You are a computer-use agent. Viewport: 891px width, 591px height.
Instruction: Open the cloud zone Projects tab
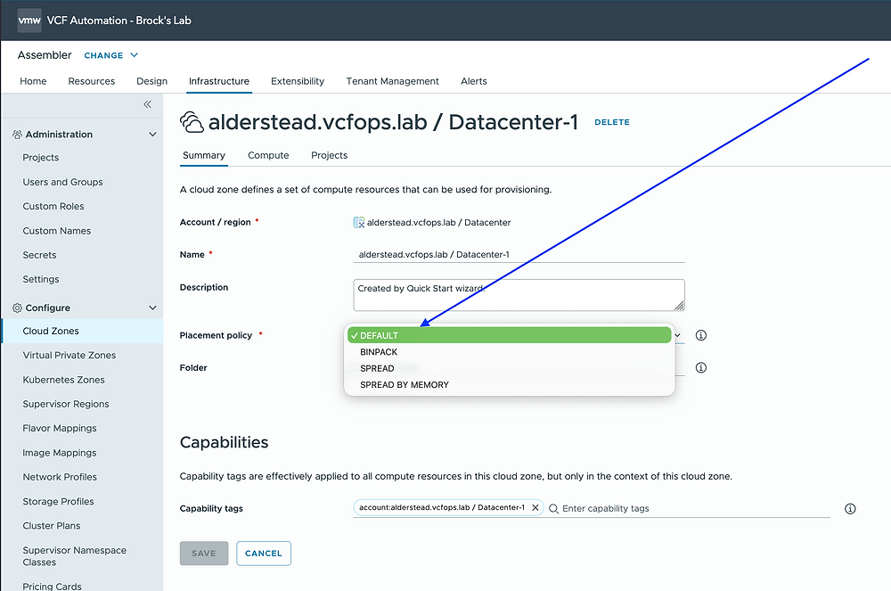tap(329, 155)
